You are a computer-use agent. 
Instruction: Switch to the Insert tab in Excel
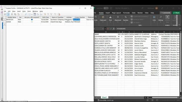point(107,13)
